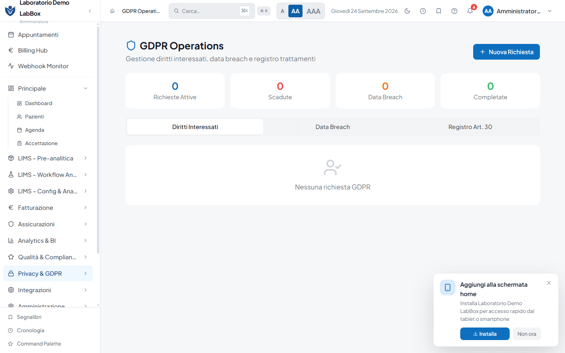Open Appuntamenti in the sidebar
This screenshot has height=353, width=565.
(x=48, y=35)
